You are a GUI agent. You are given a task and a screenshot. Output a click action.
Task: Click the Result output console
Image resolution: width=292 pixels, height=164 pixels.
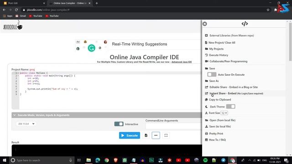(107, 150)
